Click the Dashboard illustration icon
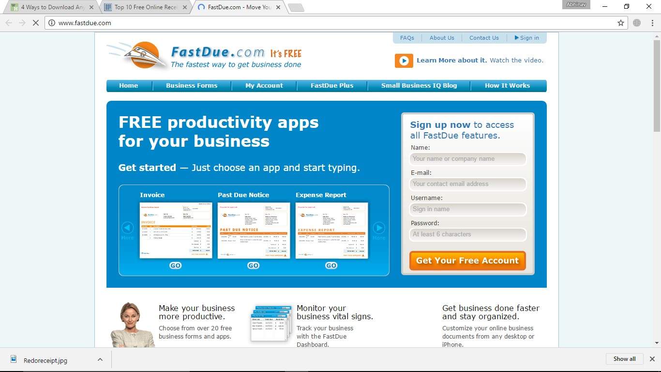 click(x=271, y=324)
